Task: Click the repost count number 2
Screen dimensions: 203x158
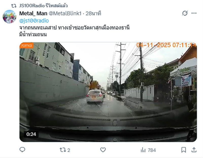Action: coord(69,150)
